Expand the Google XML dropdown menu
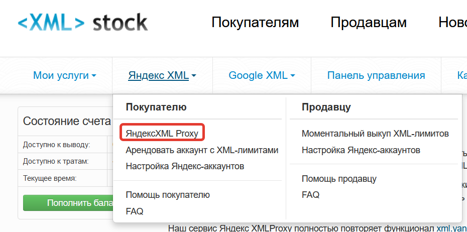 [262, 75]
